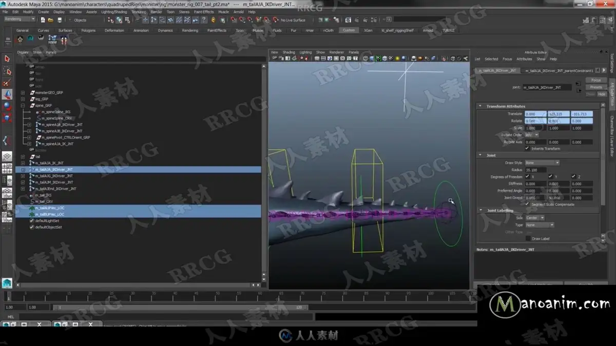This screenshot has height=346, width=616.
Task: Toggle Degrees of Freedom Z checkbox
Action: click(x=573, y=177)
